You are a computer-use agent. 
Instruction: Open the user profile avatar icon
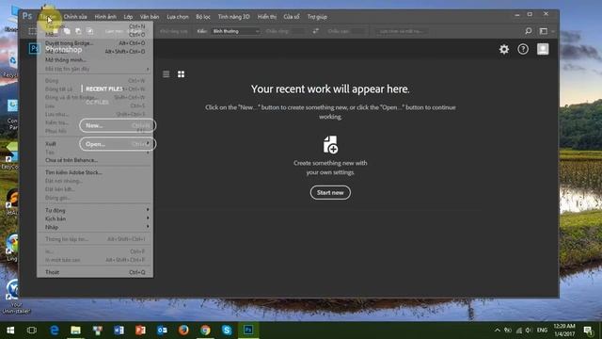(x=543, y=49)
